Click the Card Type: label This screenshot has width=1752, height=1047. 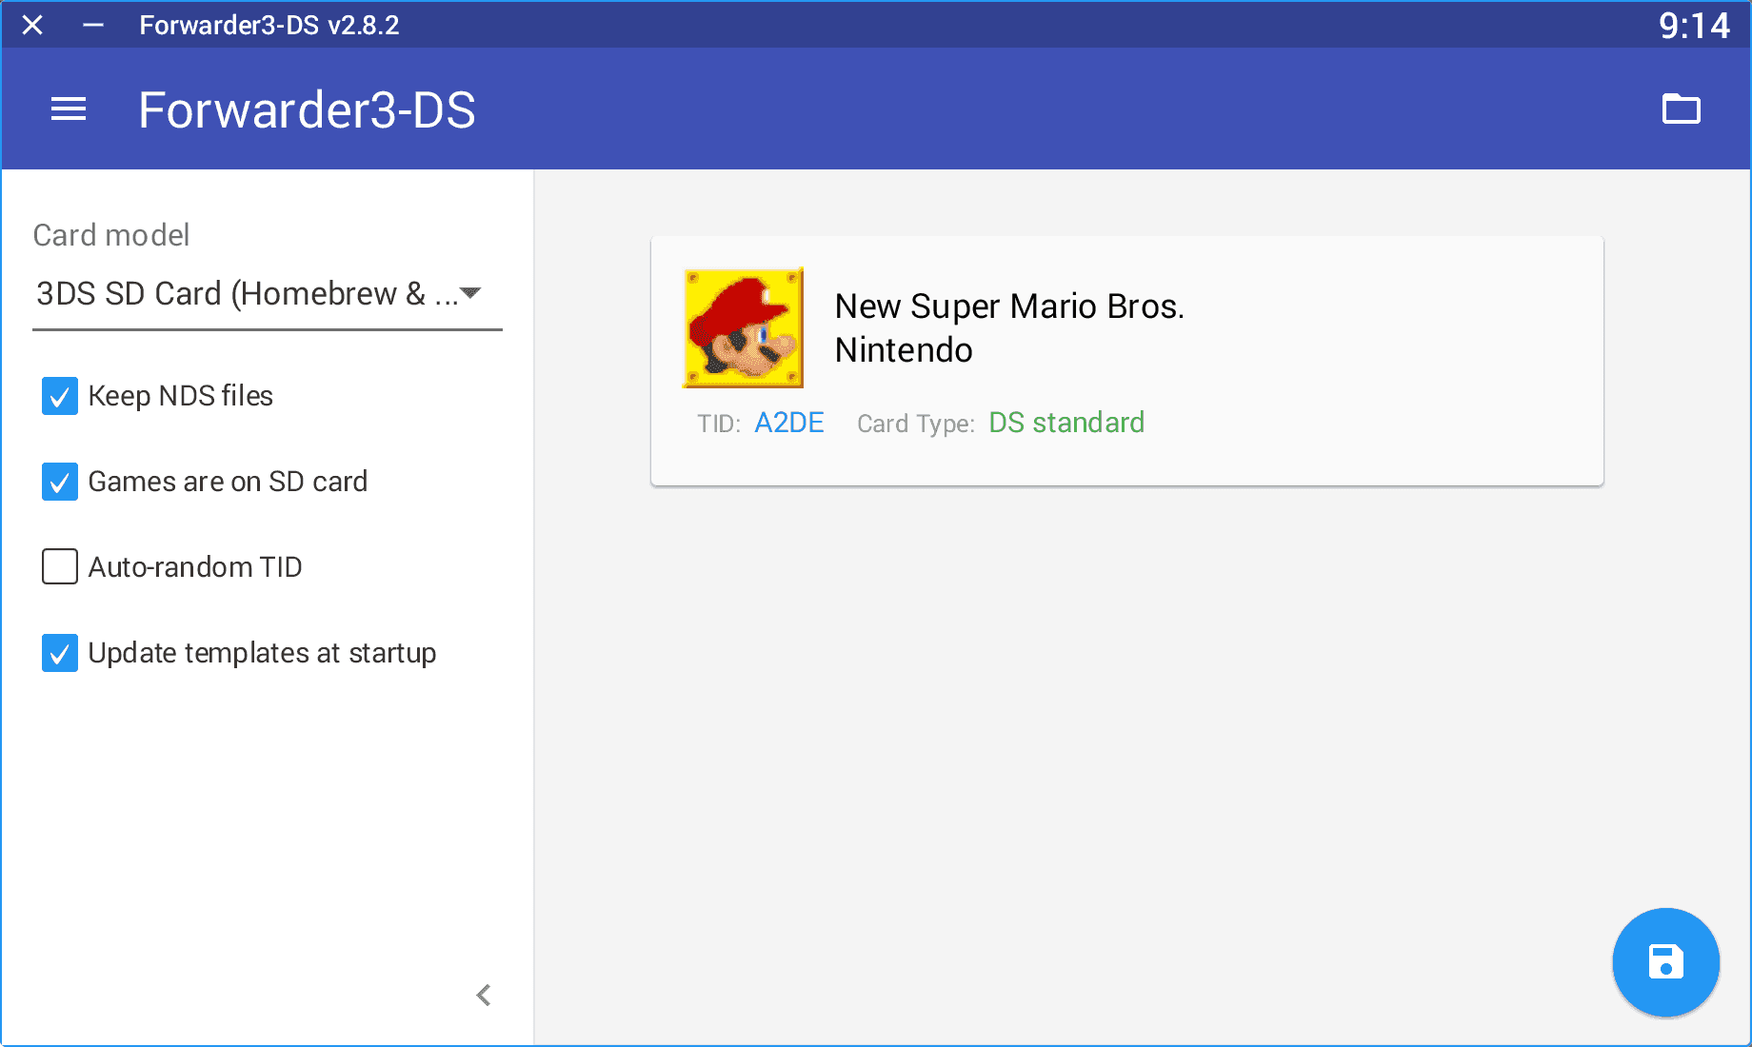pos(916,424)
